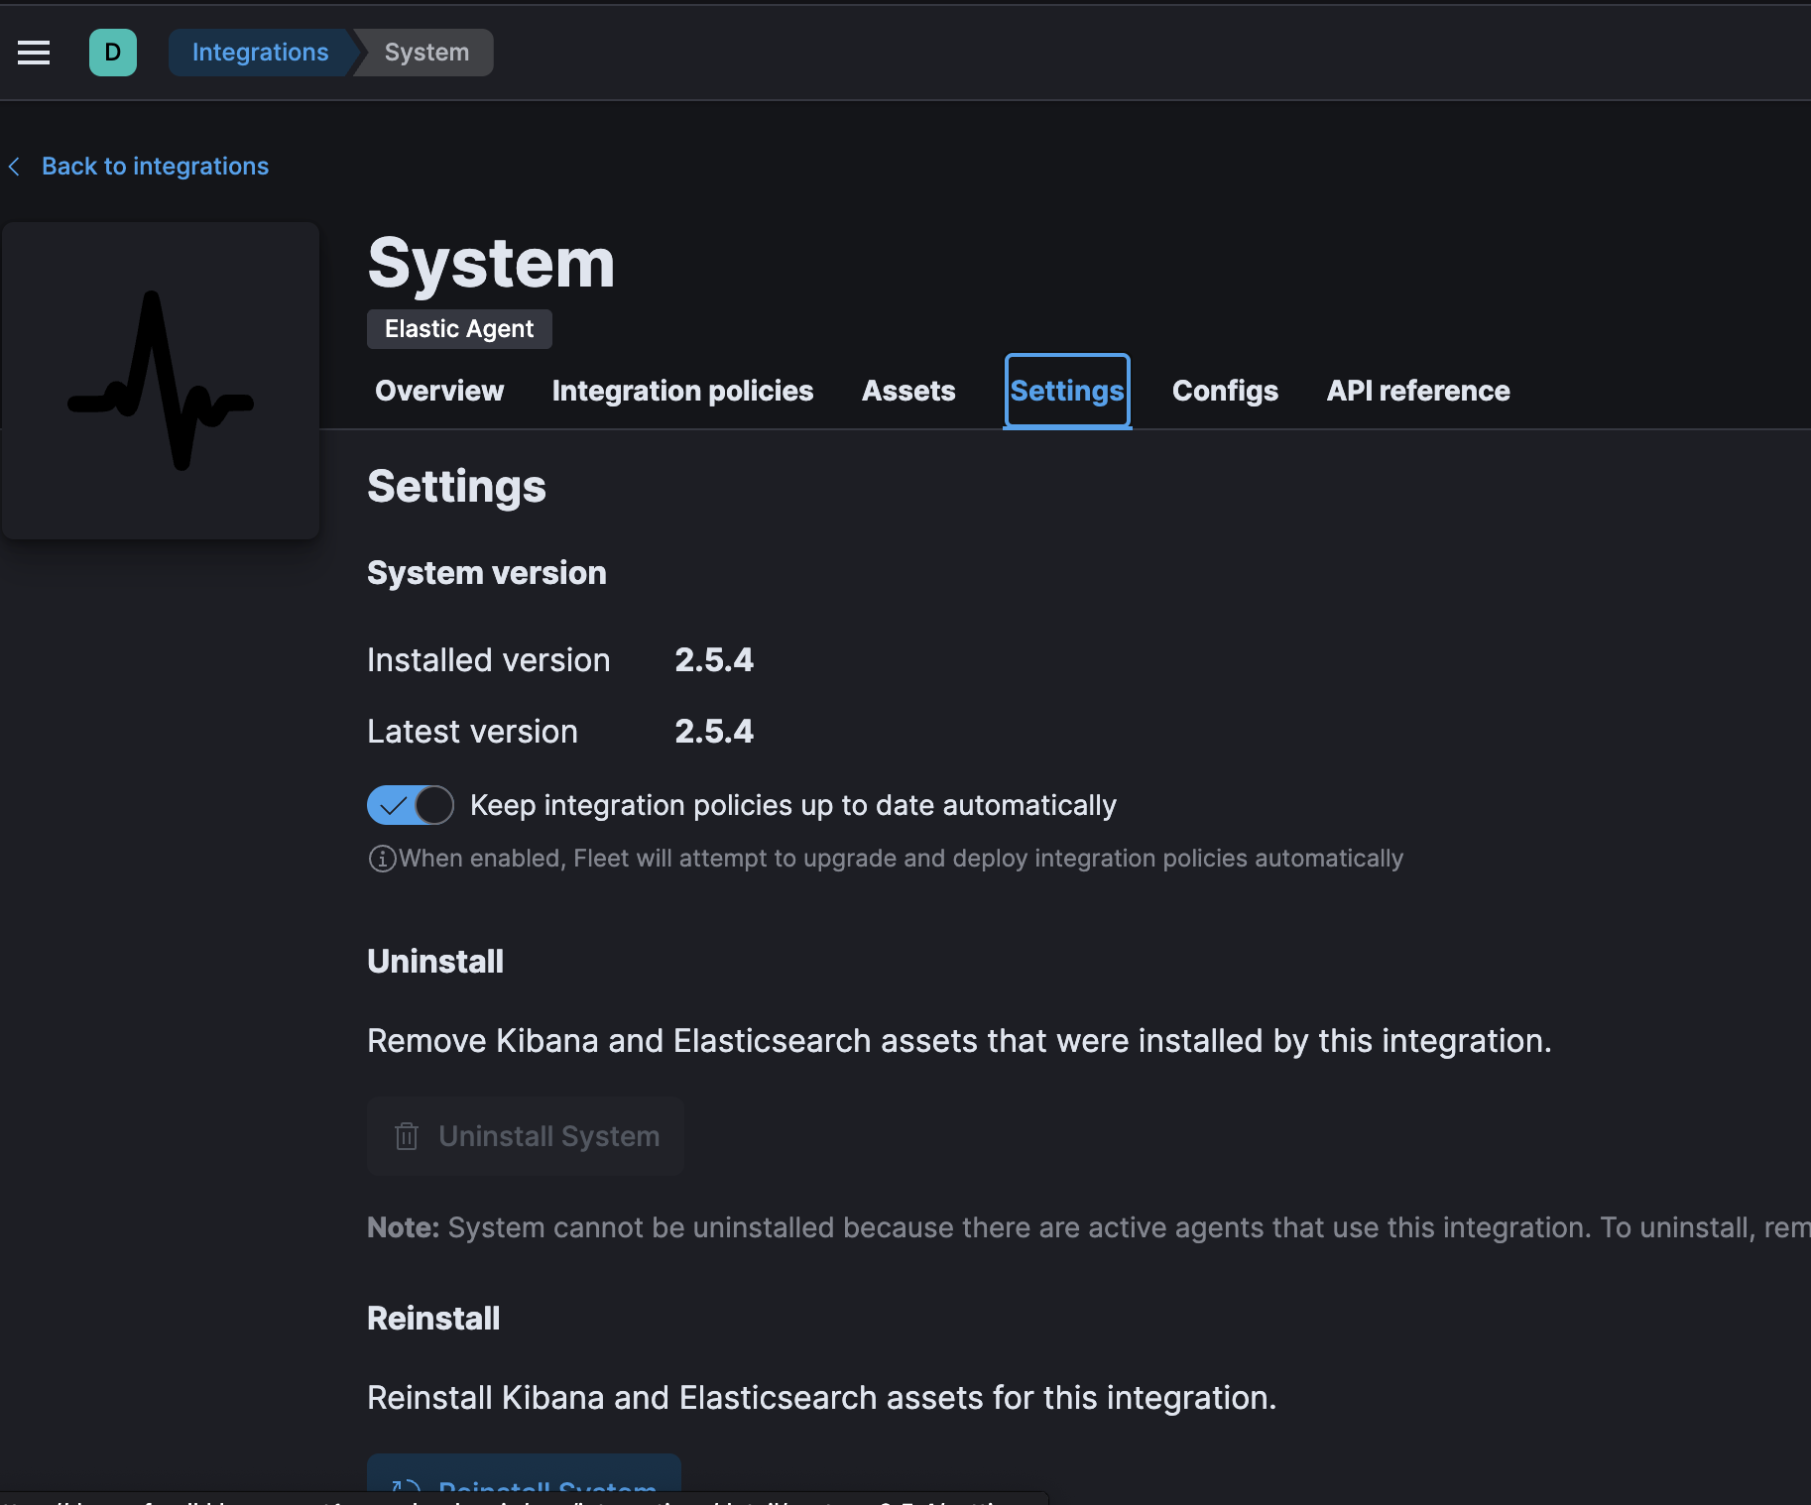Image resolution: width=1811 pixels, height=1505 pixels.
Task: Click the latest version value 2.5.4
Action: [714, 732]
